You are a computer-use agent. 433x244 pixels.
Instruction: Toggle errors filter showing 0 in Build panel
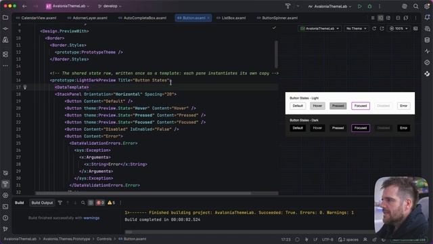100,203
